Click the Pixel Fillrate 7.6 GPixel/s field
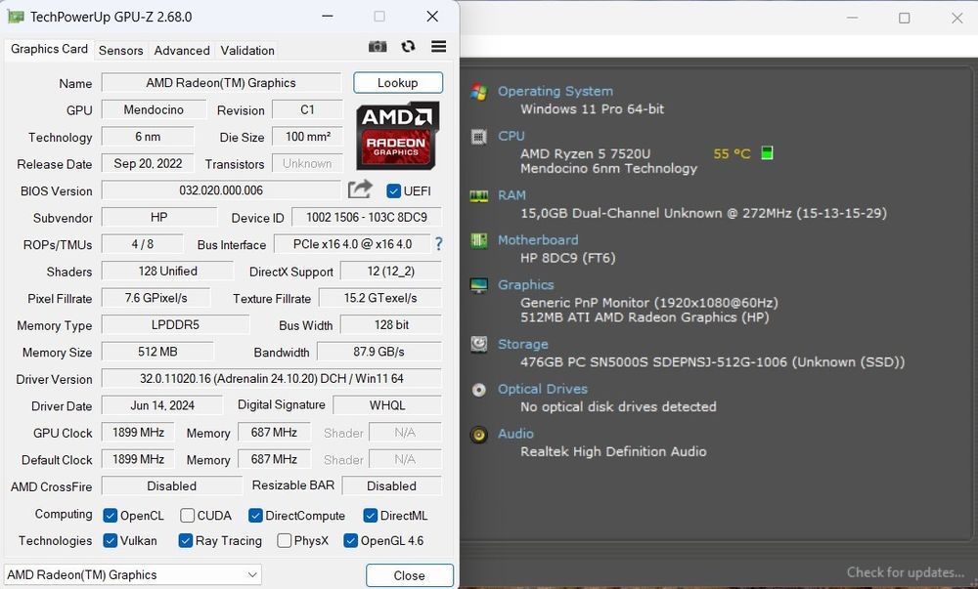Viewport: 978px width, 589px height. (x=156, y=298)
